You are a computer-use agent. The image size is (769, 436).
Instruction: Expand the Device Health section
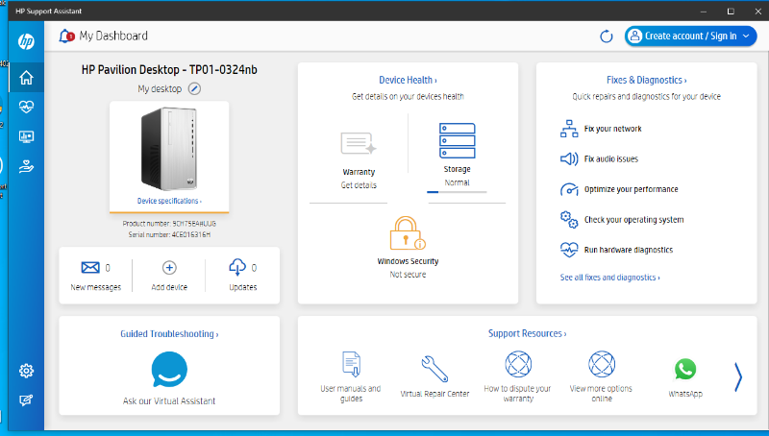(x=408, y=81)
